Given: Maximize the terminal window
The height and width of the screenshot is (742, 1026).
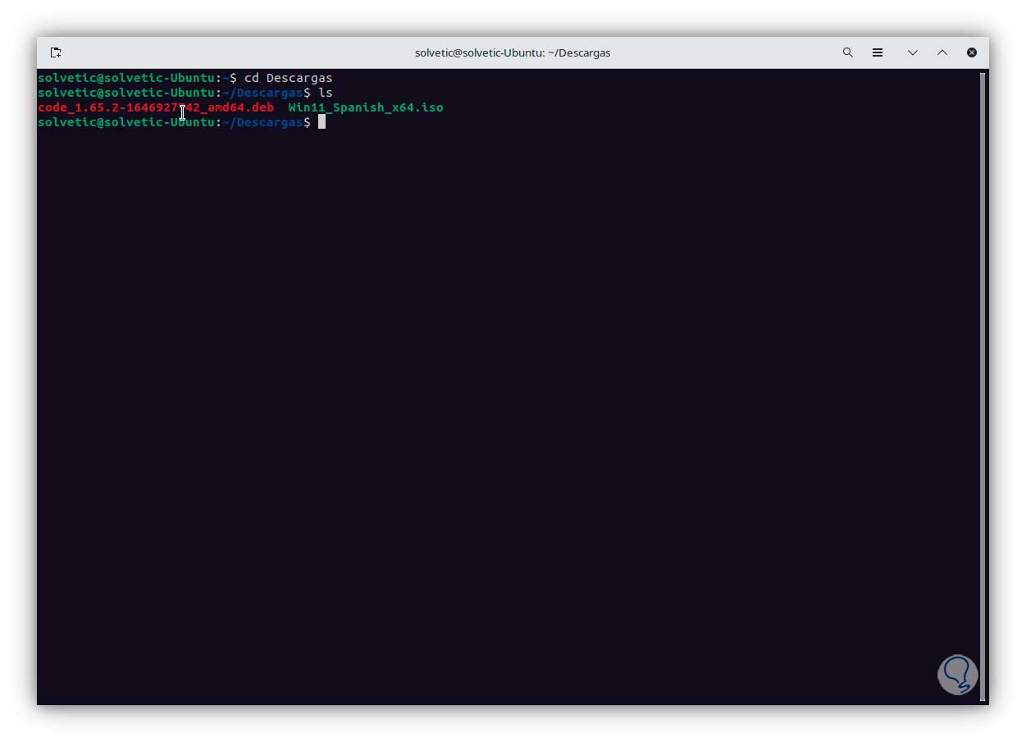Looking at the screenshot, I should pos(942,52).
